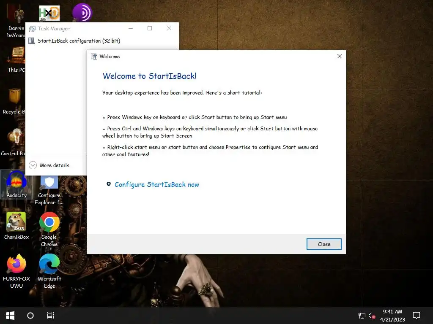Click the Task Manager title bar icon
Viewport: 433px width, 324px height.
click(x=32, y=29)
